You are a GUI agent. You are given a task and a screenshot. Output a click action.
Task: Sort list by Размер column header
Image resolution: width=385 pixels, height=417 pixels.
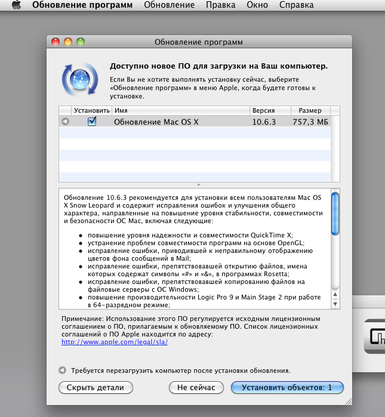click(310, 110)
